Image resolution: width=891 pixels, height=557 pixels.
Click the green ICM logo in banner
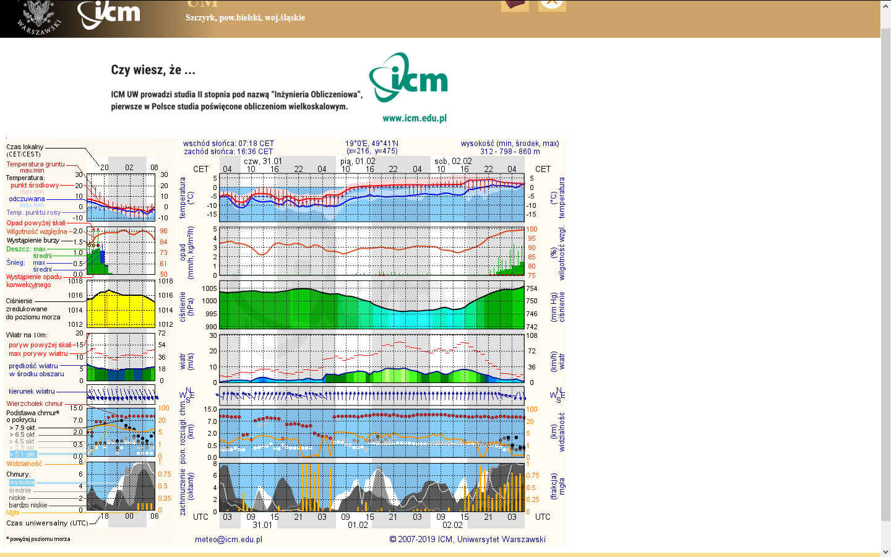[x=408, y=77]
